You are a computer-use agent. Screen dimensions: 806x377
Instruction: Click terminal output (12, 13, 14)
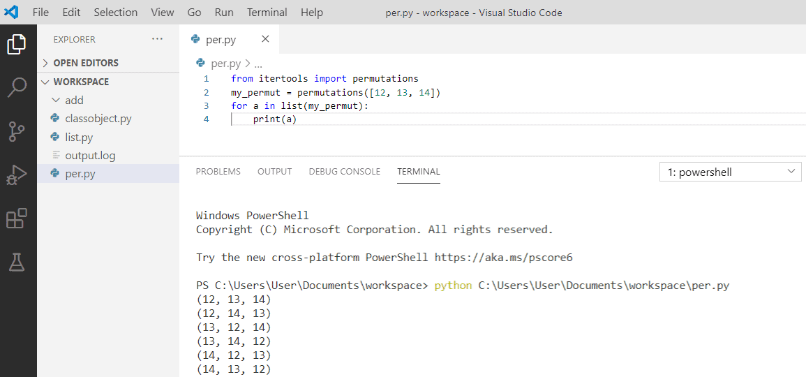pyautogui.click(x=233, y=300)
